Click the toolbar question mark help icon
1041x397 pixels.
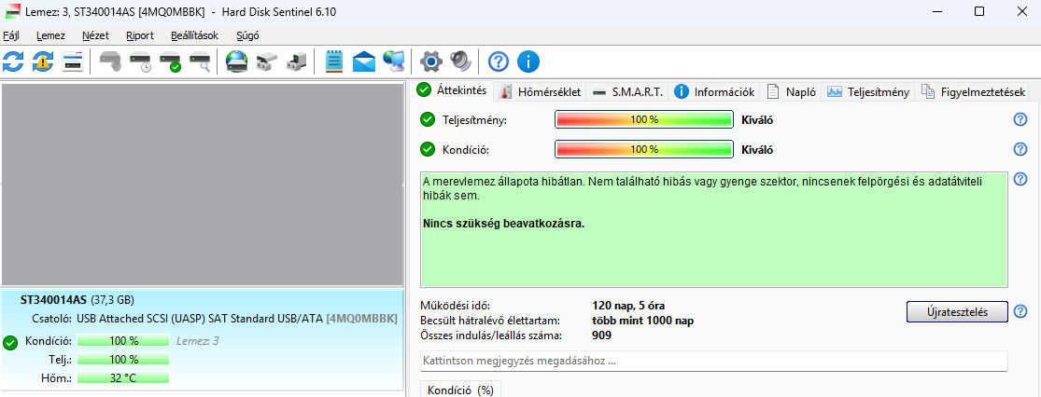pos(498,62)
